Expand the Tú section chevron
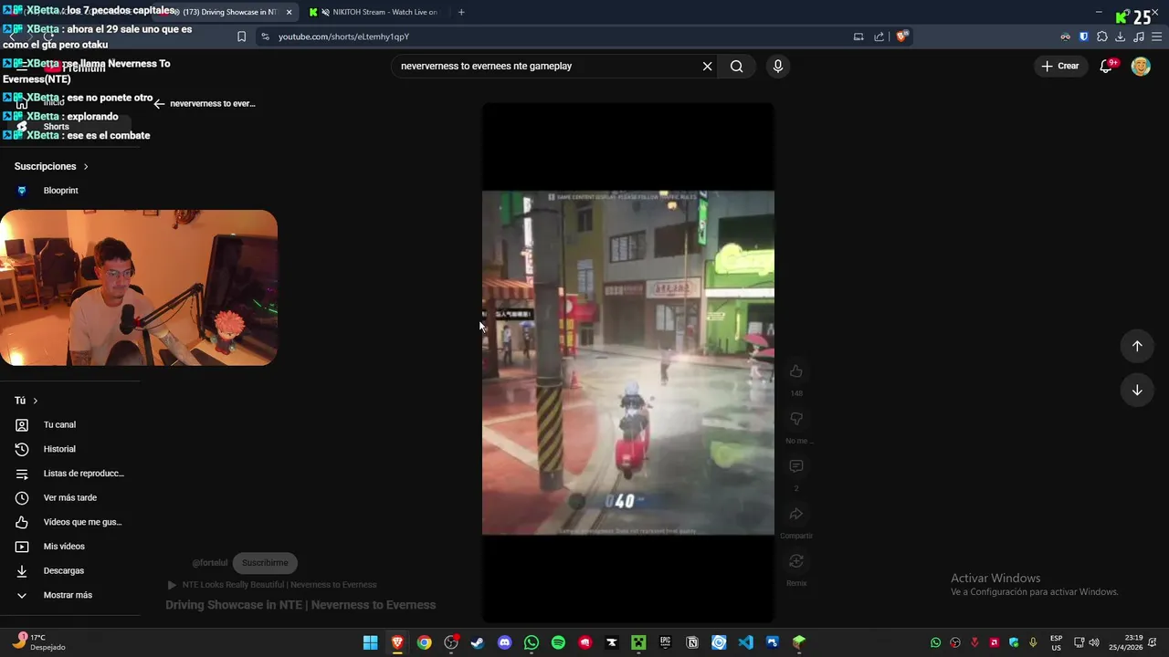 coord(36,401)
